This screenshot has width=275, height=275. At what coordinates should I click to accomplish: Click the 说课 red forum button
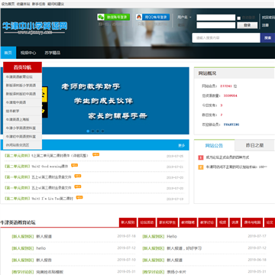tap(235, 222)
